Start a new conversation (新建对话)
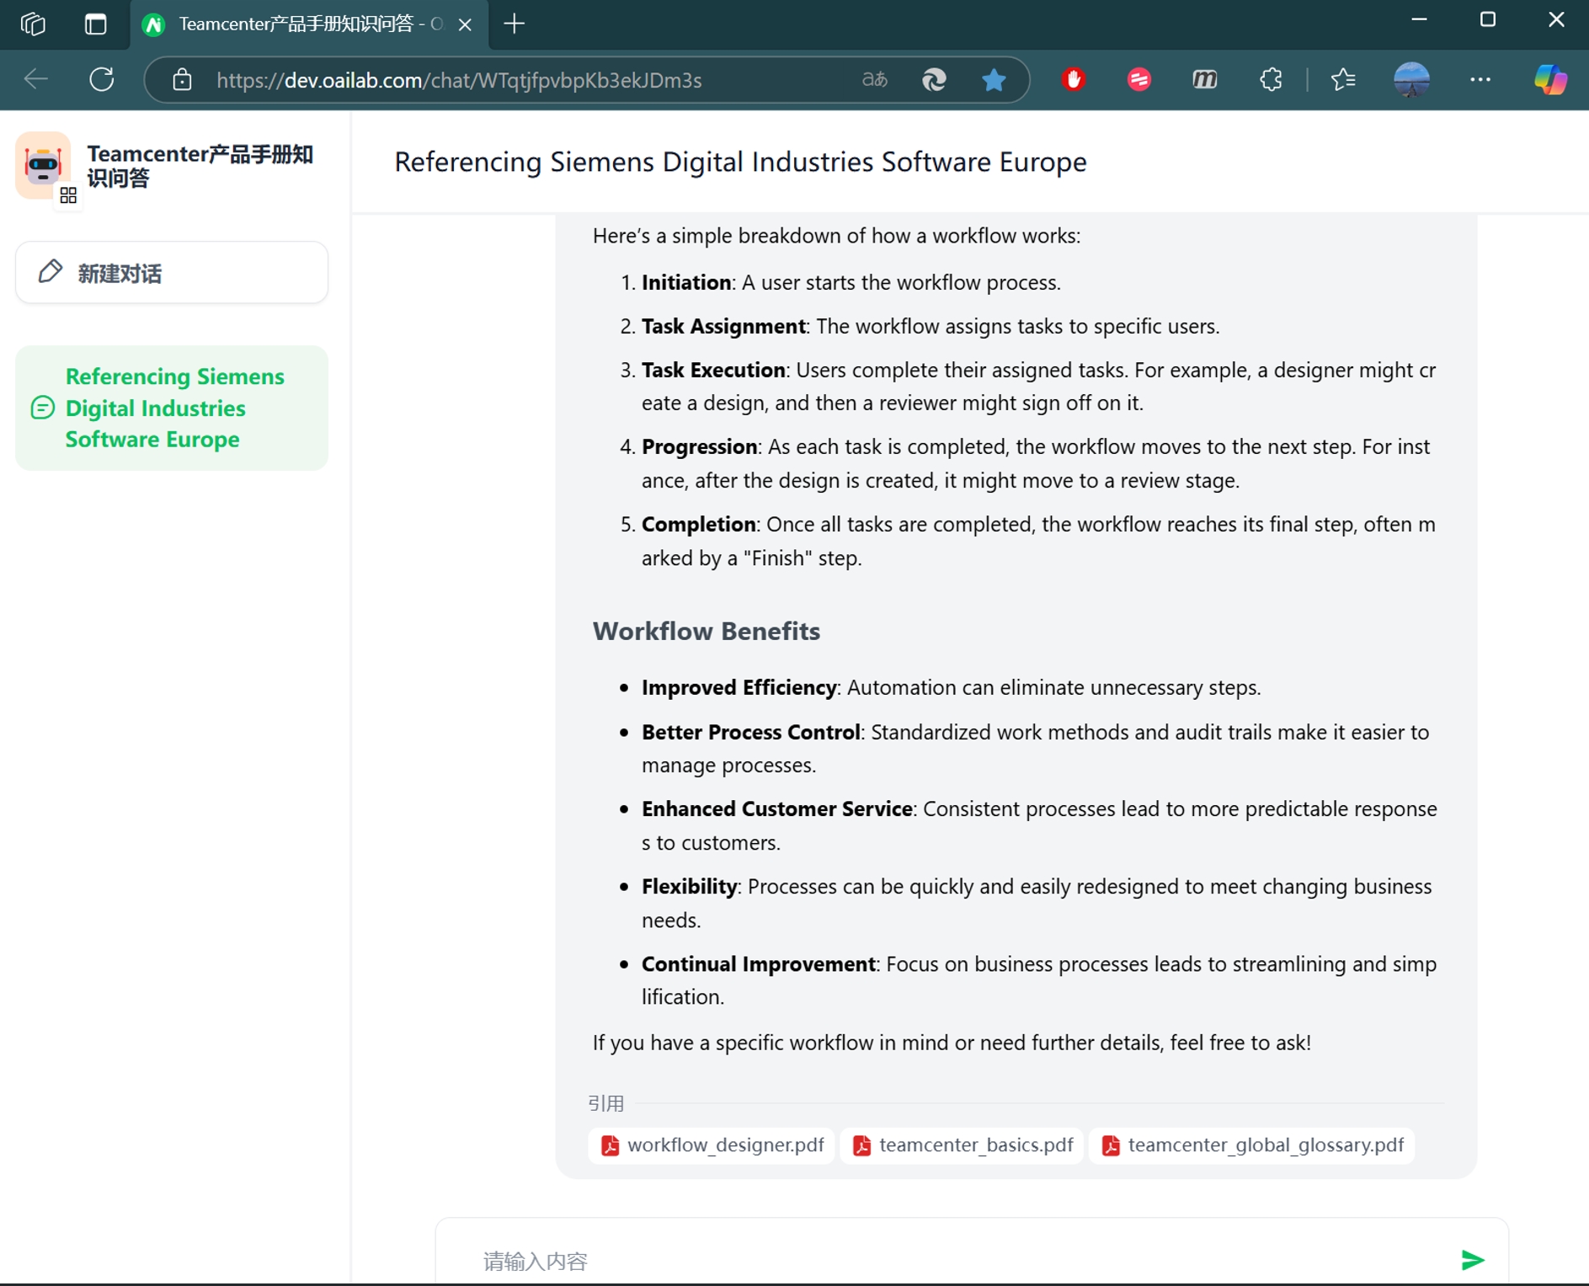The image size is (1589, 1286). pos(172,273)
